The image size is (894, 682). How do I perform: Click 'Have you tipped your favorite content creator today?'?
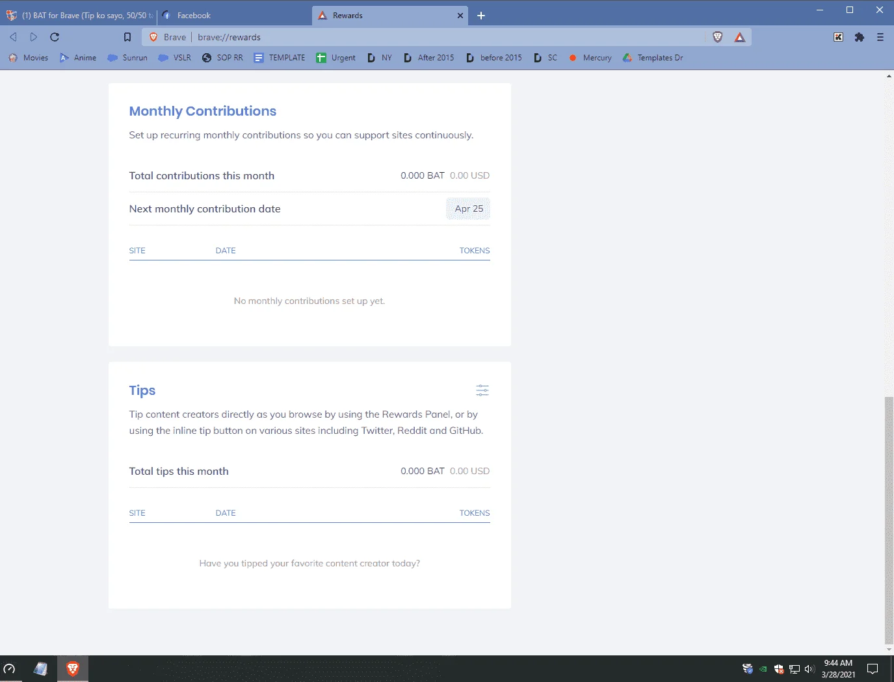click(309, 563)
